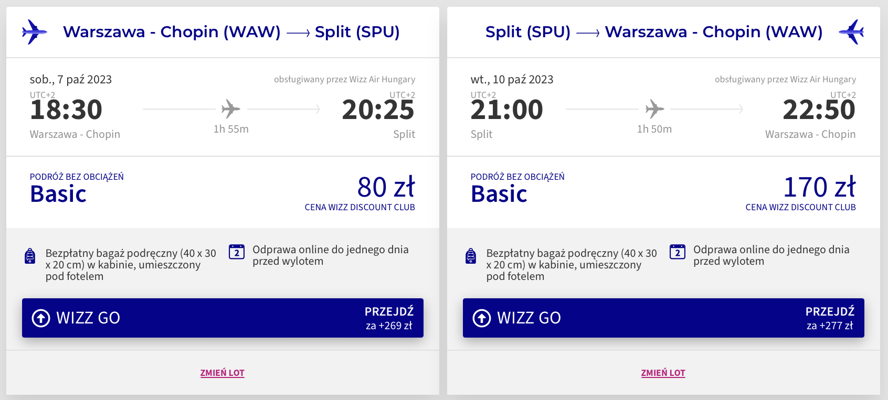Viewport: 888px width, 400px height.
Task: Click ZMIEŃ LOT link for the outbound flight
Action: pos(223,373)
